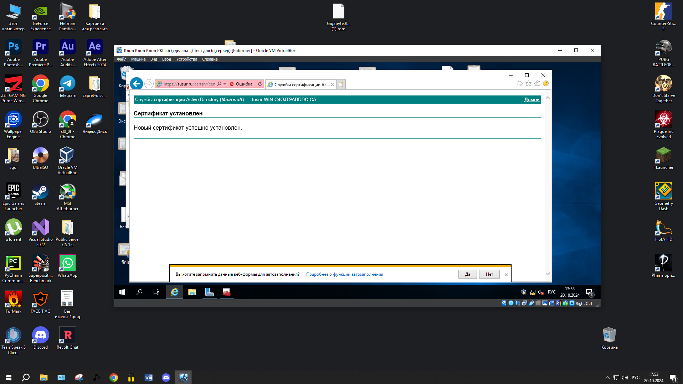The image size is (683, 384).
Task: Click the IE smiley feedback icon
Action: (546, 83)
